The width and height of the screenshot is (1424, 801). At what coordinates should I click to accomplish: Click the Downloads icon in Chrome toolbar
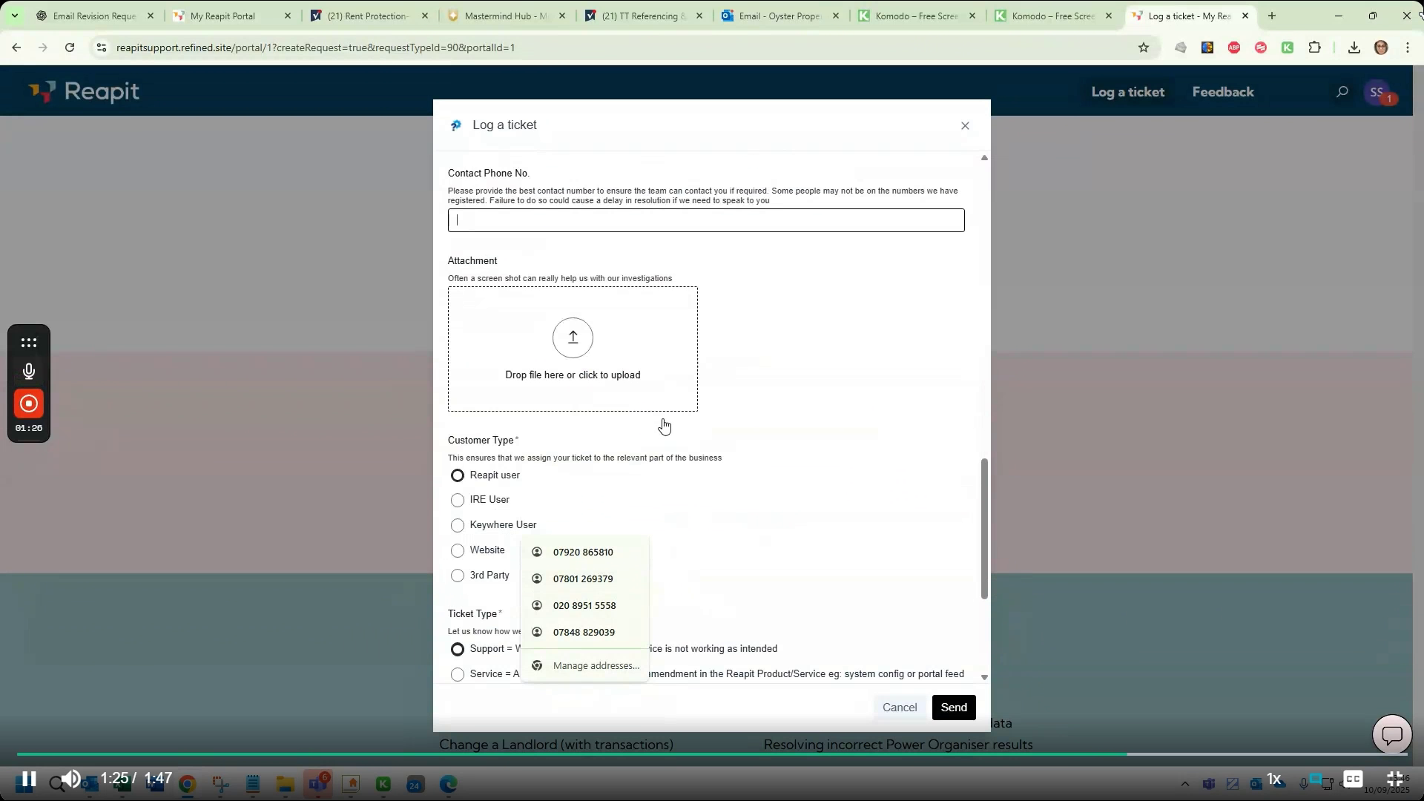click(1354, 47)
